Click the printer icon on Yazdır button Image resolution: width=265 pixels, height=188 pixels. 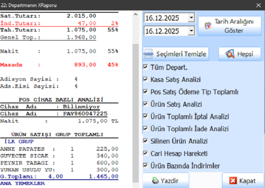[x=154, y=181]
